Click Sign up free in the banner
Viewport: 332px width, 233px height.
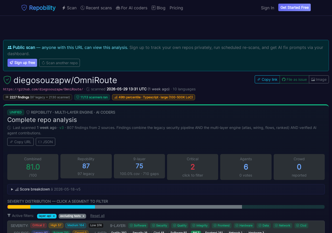(x=22, y=63)
